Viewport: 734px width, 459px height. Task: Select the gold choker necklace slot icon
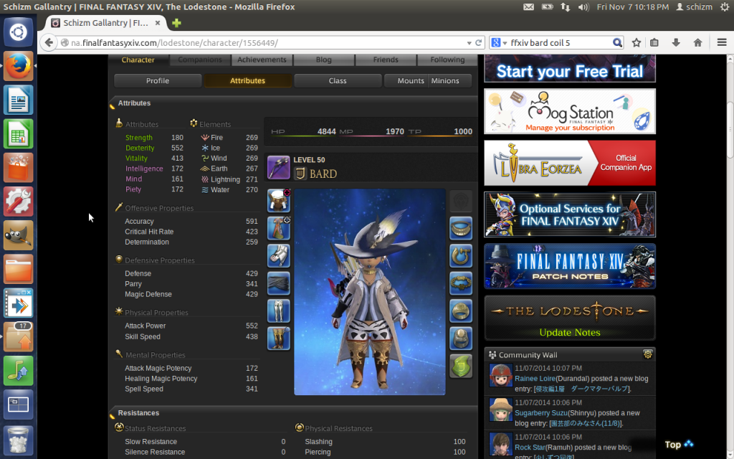[461, 229]
